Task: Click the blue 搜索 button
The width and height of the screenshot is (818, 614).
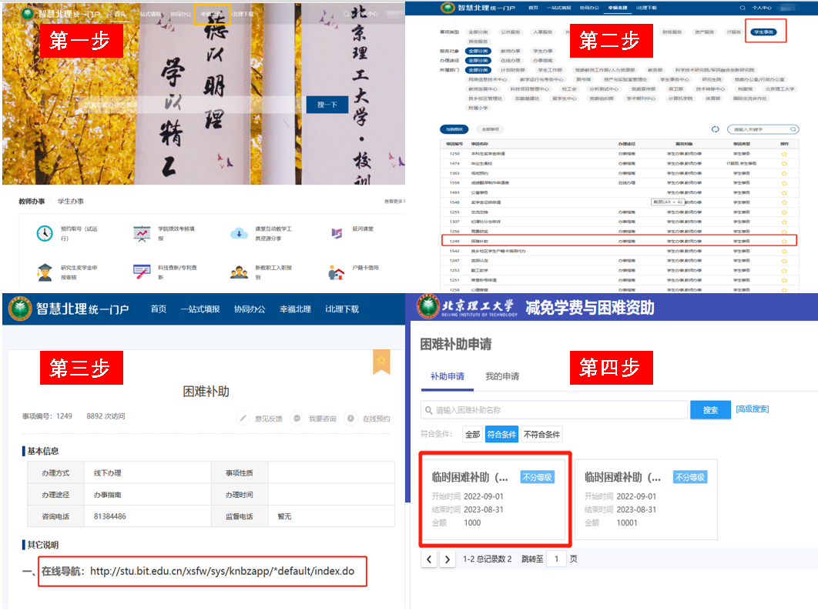Action: point(710,409)
